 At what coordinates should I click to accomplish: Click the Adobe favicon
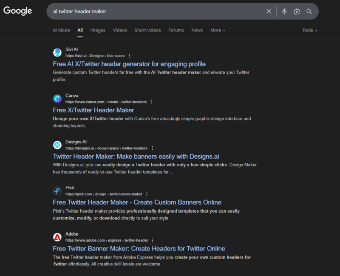[x=57, y=237]
